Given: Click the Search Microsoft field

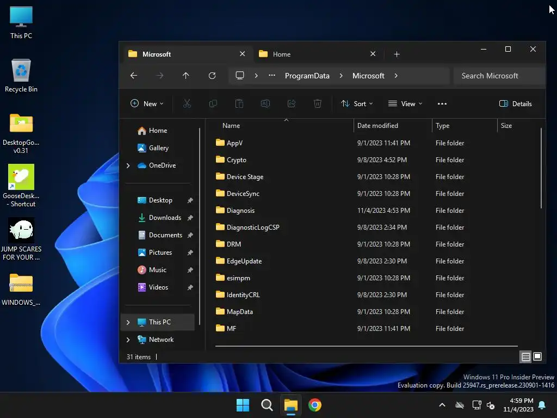Looking at the screenshot, I should click(499, 76).
